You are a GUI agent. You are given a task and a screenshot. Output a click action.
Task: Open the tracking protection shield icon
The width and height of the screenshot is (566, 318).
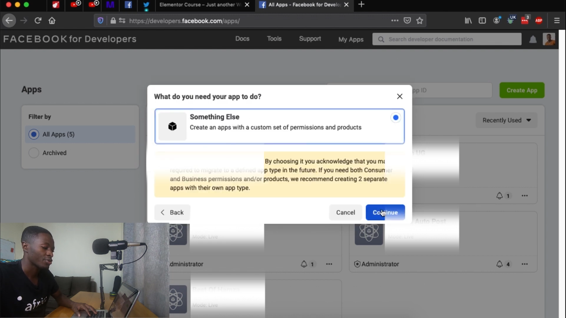[100, 21]
